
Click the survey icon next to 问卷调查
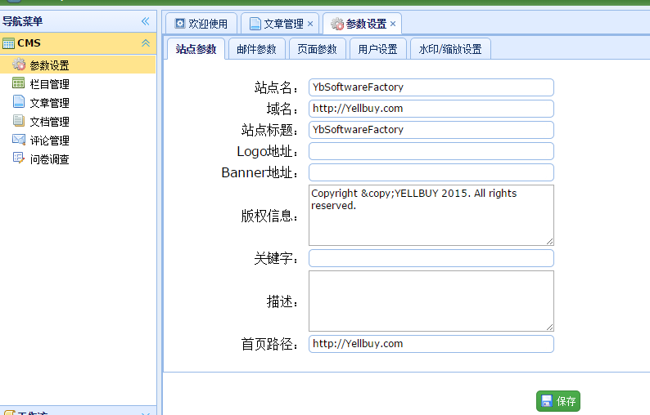pyautogui.click(x=19, y=158)
